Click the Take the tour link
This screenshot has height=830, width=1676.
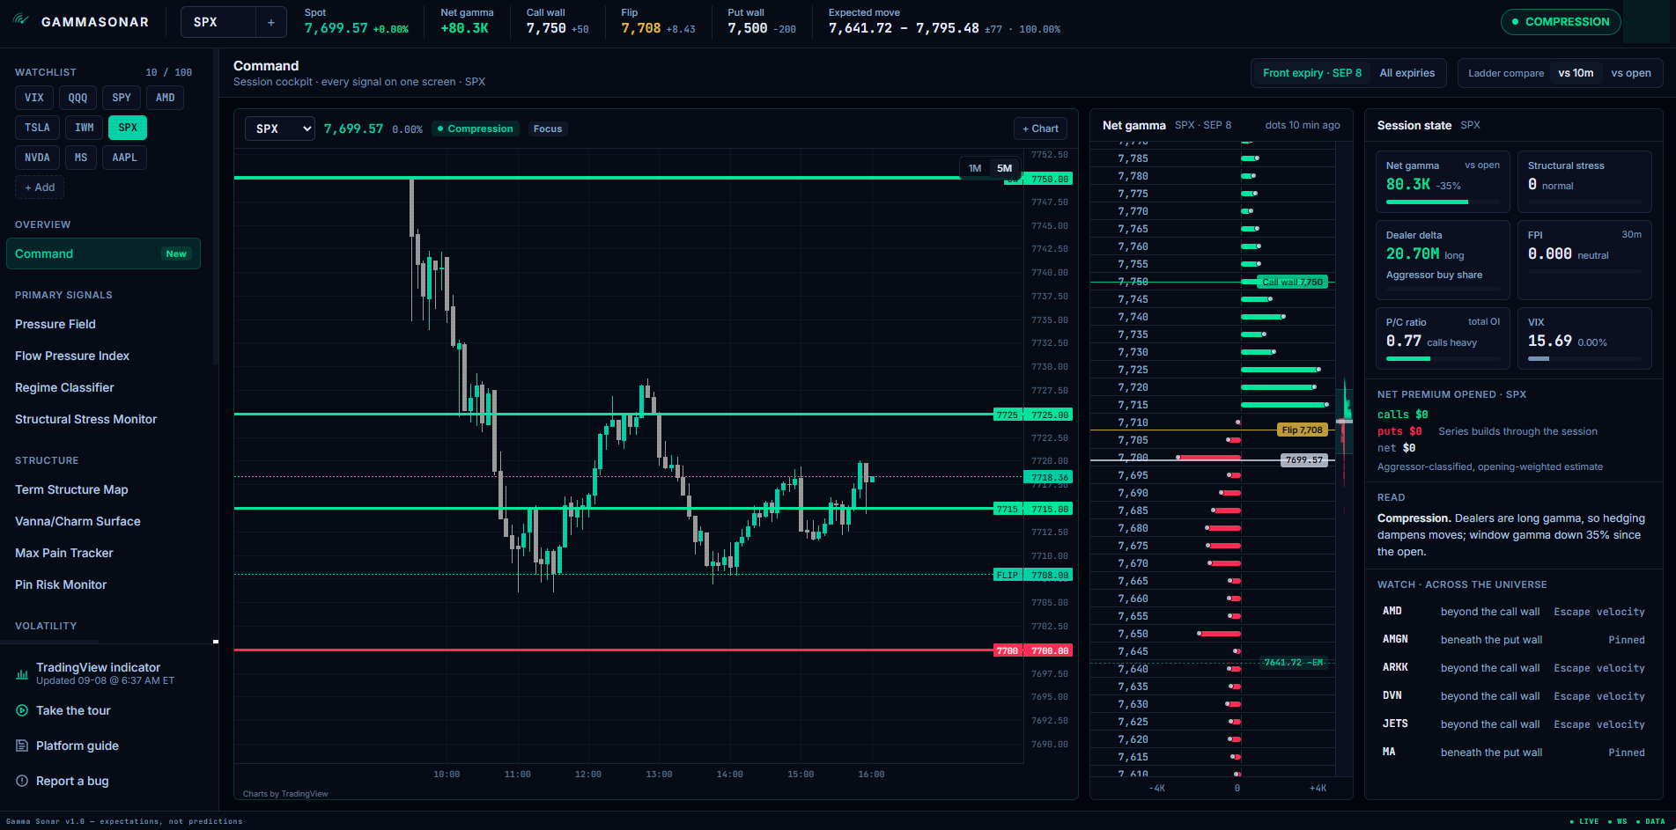pos(73,710)
